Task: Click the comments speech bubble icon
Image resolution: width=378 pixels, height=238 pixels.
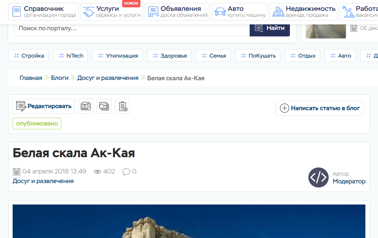Action: pos(126,172)
